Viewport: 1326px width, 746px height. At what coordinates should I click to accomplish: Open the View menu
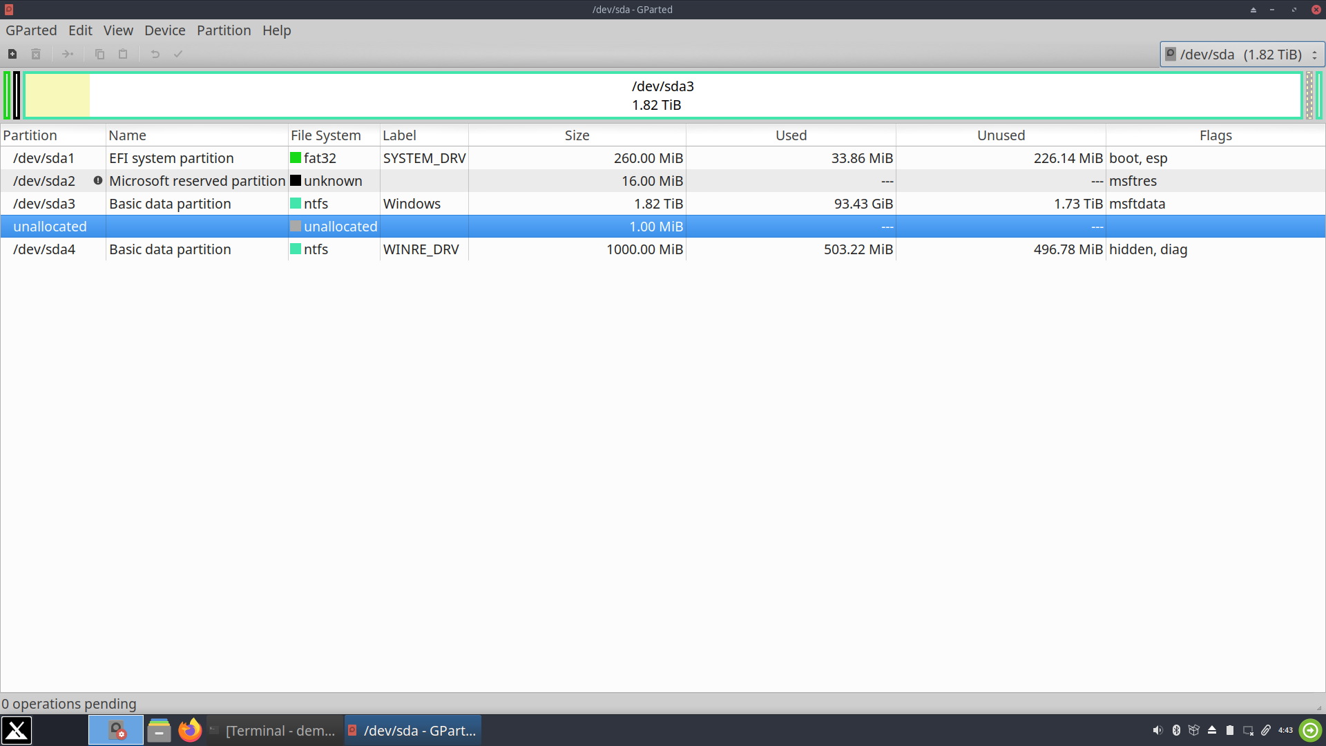pos(118,30)
